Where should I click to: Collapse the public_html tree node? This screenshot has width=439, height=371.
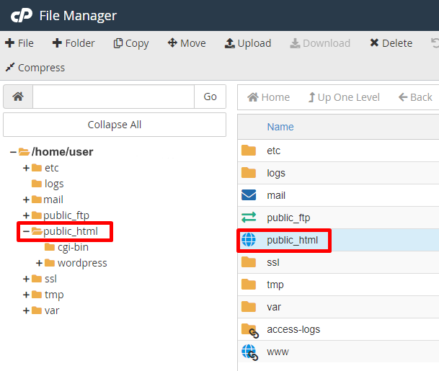click(26, 231)
